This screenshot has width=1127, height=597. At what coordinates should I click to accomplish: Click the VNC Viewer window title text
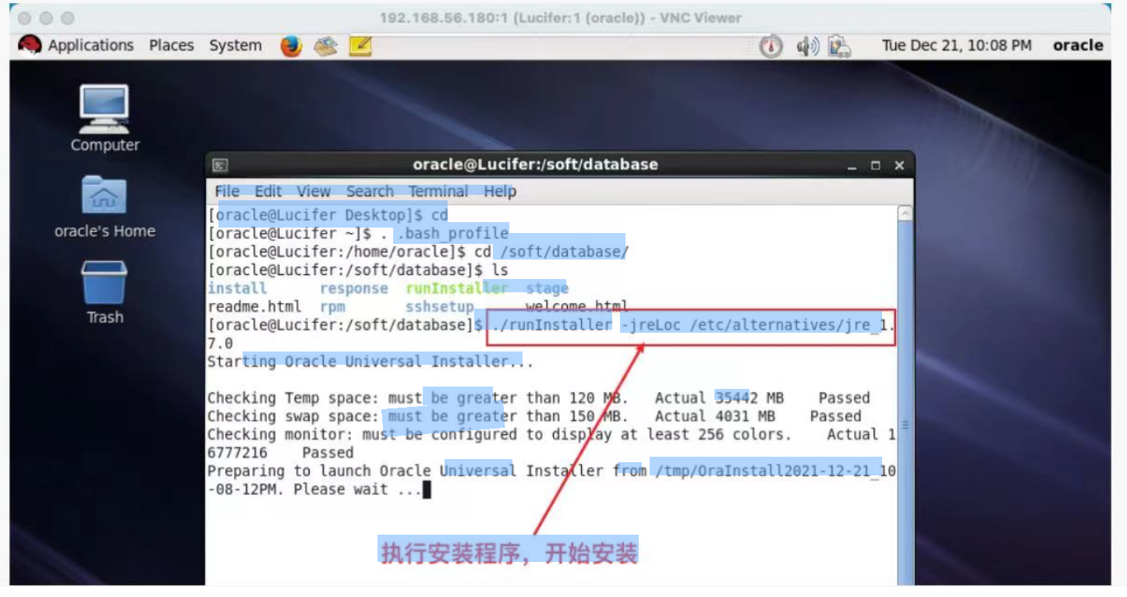[x=561, y=17]
